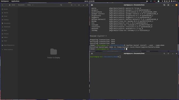This screenshot has width=179, height=100.
Task: Click the 'Installed kernelspec demo' output line
Action: (x=125, y=47)
